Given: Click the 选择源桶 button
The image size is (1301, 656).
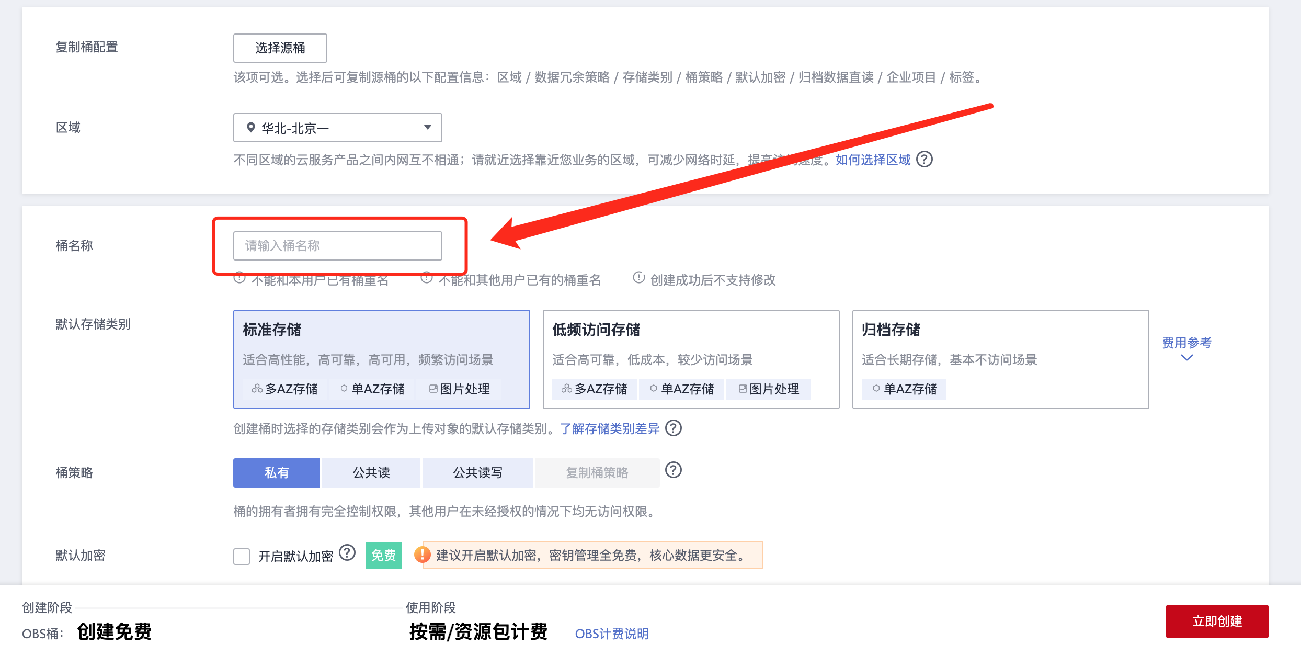Looking at the screenshot, I should (280, 48).
